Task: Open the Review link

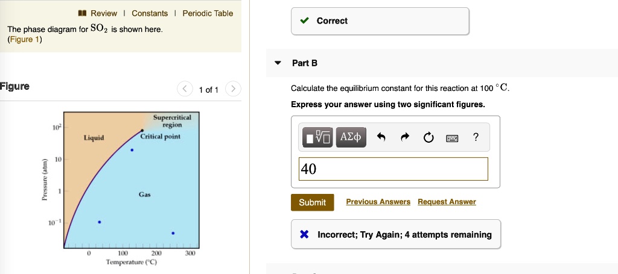Action: [104, 13]
